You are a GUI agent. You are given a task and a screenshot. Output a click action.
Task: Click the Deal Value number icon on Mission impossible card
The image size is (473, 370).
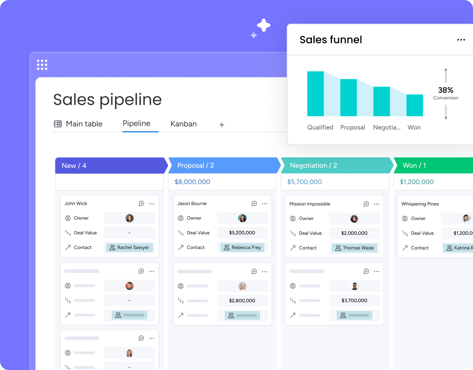(293, 233)
